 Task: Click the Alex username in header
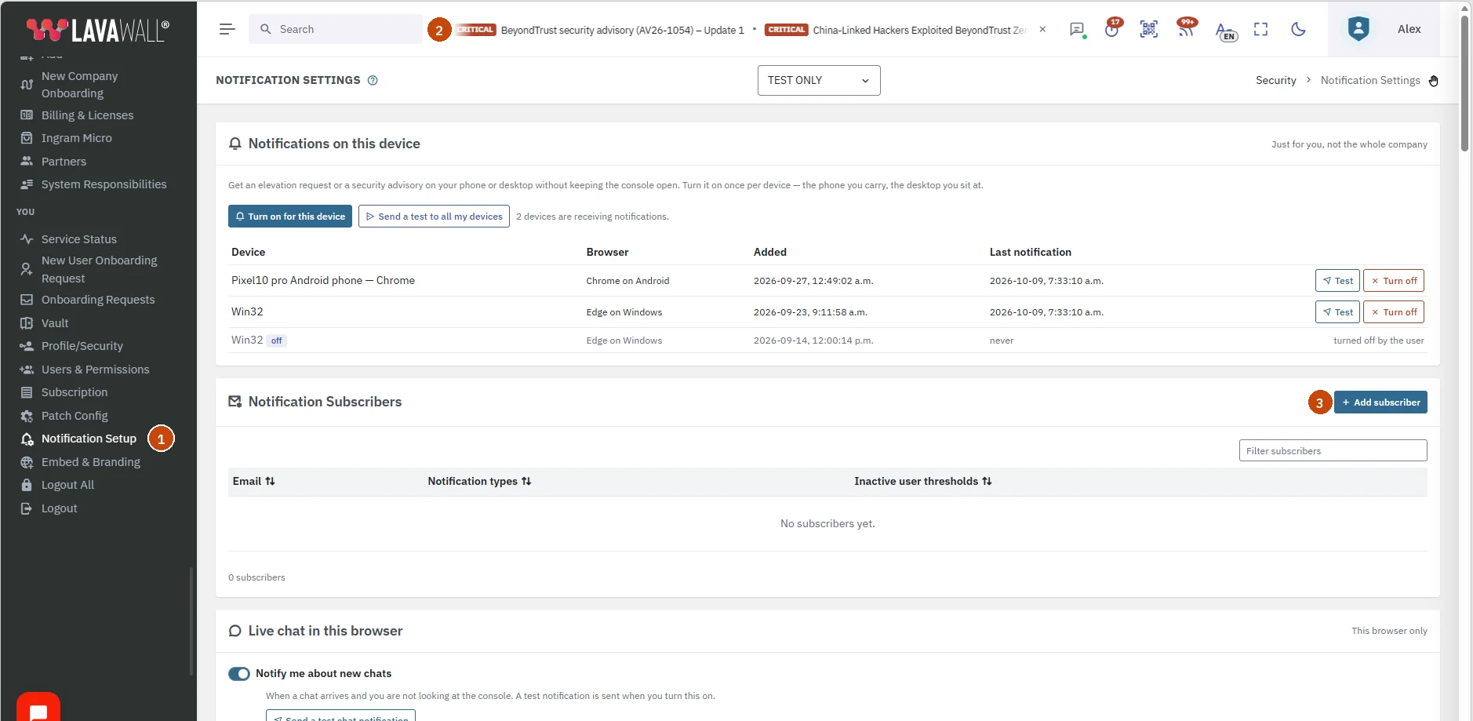[x=1409, y=29]
